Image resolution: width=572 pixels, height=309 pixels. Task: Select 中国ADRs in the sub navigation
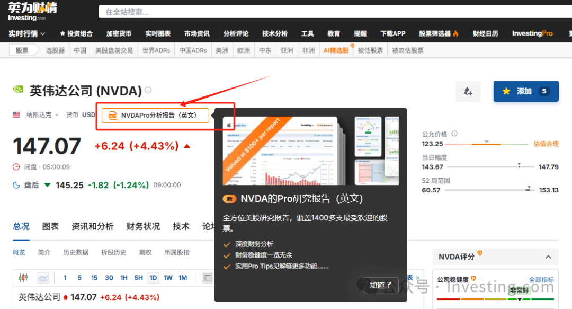pyautogui.click(x=193, y=50)
